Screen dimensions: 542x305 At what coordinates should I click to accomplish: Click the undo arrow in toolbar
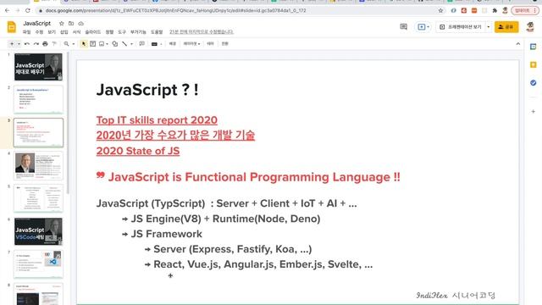point(27,44)
